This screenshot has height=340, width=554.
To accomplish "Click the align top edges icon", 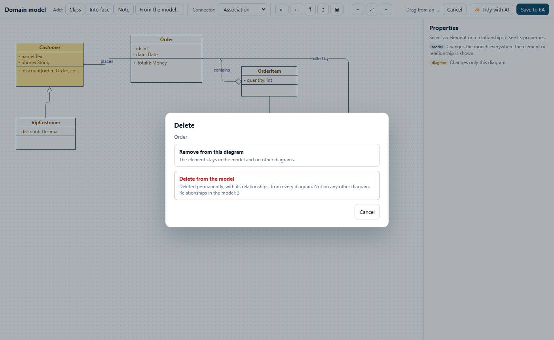I will tap(310, 9).
